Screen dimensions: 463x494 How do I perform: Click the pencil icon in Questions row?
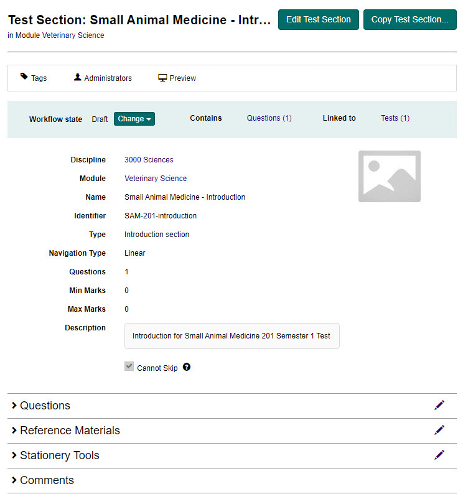[439, 405]
